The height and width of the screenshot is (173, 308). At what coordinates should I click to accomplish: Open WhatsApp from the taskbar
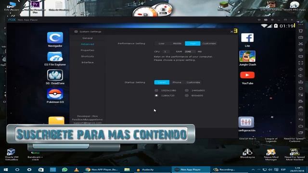click(64, 170)
